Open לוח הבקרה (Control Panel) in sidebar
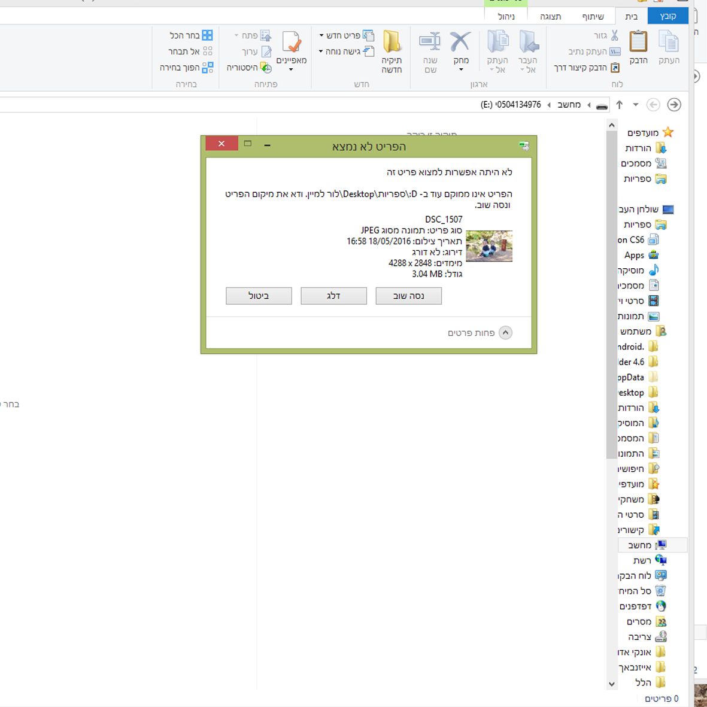This screenshot has height=707, width=707. point(642,576)
